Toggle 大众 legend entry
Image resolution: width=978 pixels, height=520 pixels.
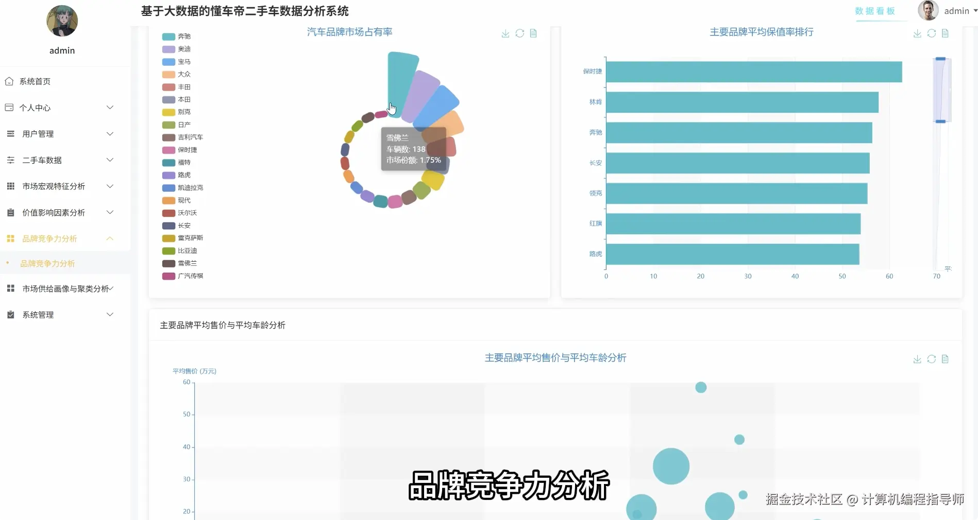[176, 74]
